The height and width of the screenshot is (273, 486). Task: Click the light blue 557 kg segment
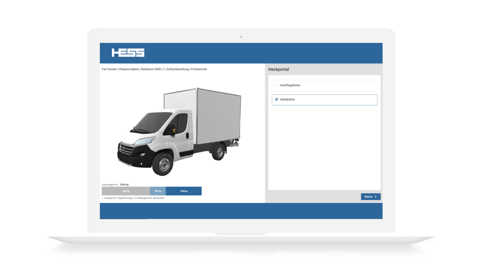(x=158, y=191)
